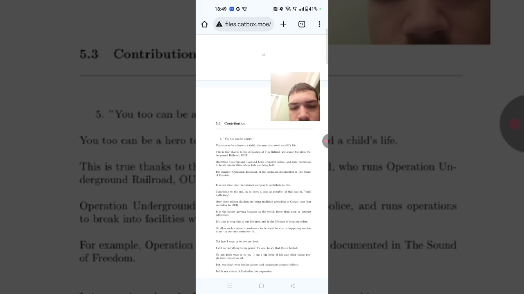Tap the page number 47
This screenshot has width=524, height=294.
point(263,55)
